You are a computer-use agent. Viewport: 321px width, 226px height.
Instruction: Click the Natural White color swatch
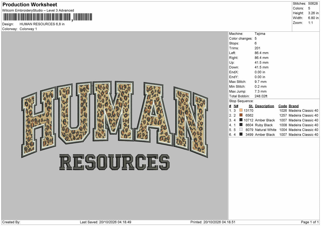pos(241,130)
